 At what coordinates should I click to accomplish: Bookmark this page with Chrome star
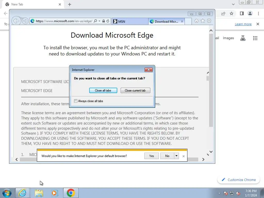pyautogui.click(x=232, y=13)
